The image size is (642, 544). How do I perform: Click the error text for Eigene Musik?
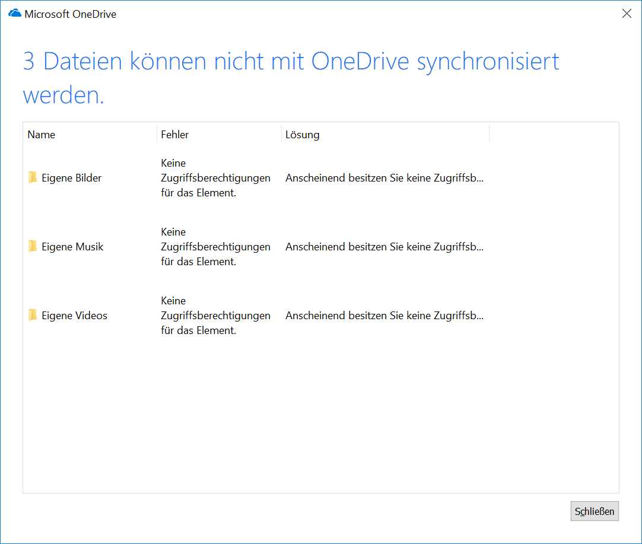215,247
